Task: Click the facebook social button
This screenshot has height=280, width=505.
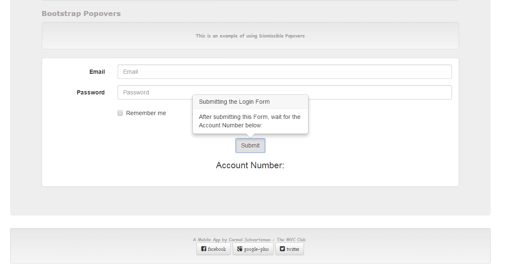Action: (x=213, y=249)
